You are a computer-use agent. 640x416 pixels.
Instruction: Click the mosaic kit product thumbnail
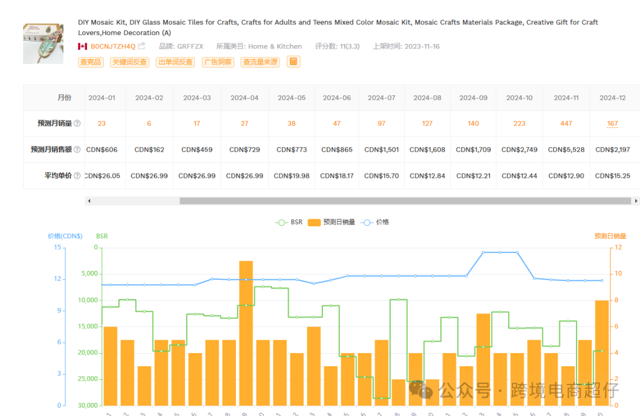pos(43,44)
